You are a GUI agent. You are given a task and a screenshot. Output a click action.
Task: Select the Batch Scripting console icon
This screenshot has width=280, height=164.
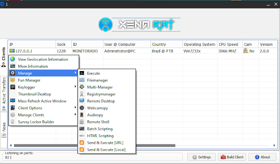point(82,129)
